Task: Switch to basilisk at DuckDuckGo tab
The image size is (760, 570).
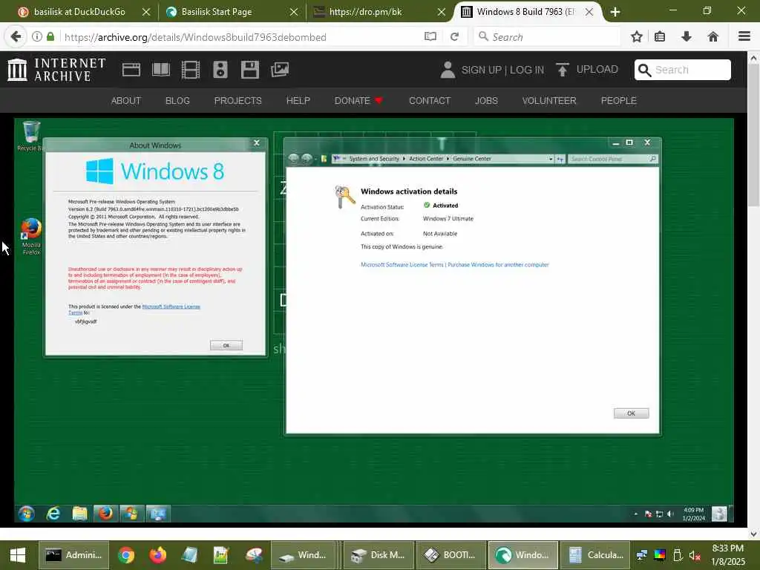Action: (x=79, y=12)
